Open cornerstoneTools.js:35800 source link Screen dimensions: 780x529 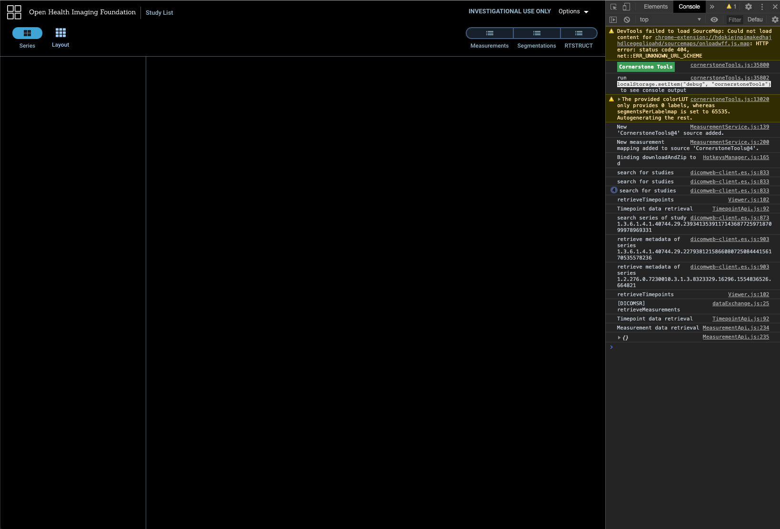pos(730,65)
